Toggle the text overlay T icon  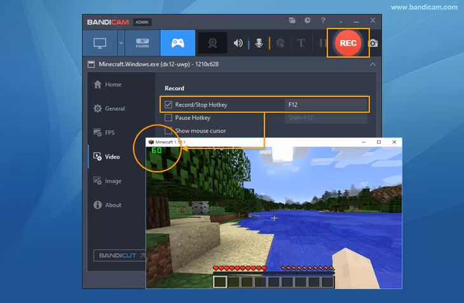pyautogui.click(x=301, y=43)
